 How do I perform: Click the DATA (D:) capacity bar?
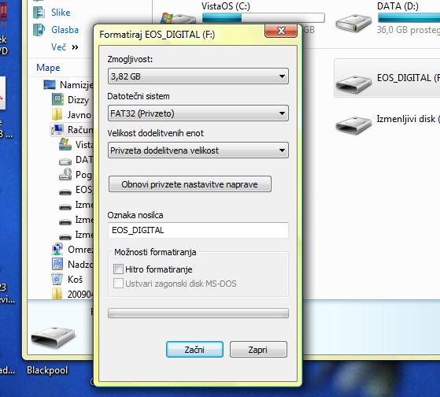[x=409, y=17]
